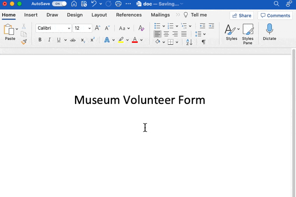Increase indent of the paragraph
296x197 pixels.
pos(211,26)
